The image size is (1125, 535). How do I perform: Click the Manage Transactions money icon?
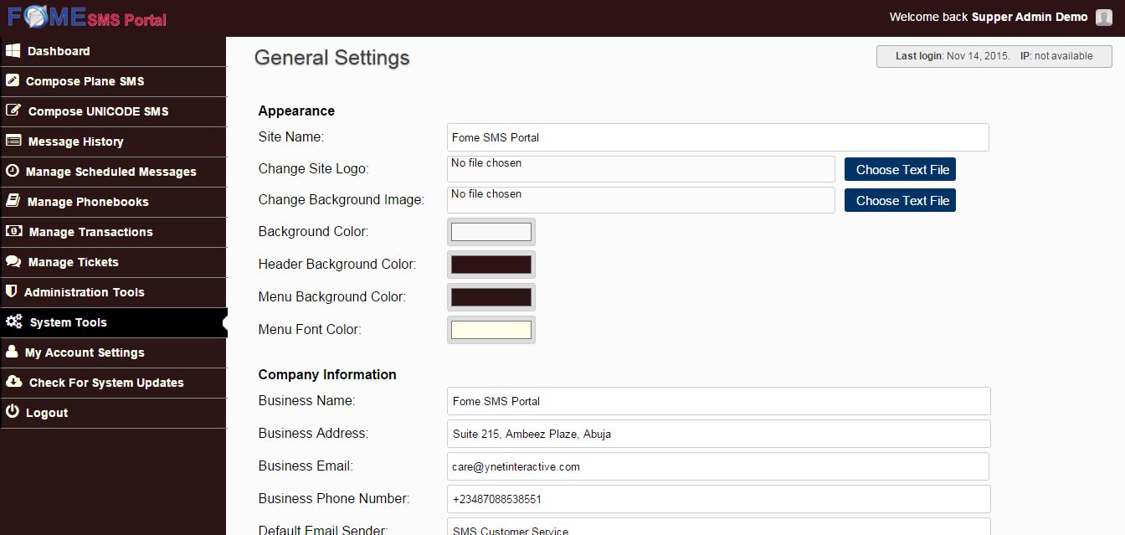(x=13, y=231)
